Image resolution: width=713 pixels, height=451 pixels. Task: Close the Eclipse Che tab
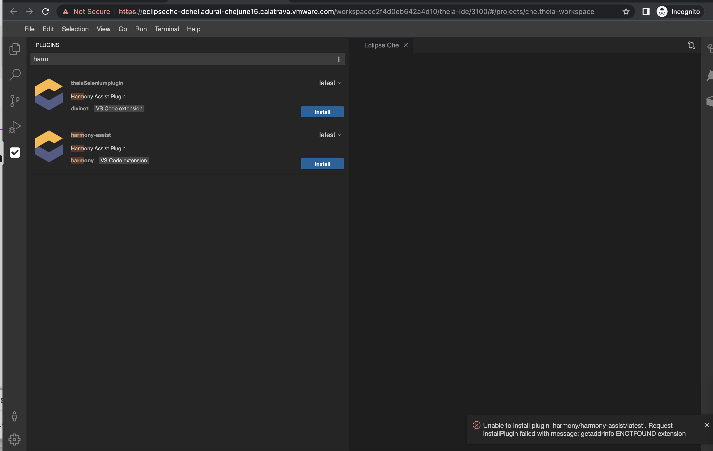tap(406, 45)
